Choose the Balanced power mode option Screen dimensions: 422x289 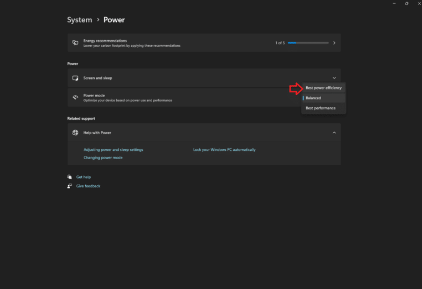pos(313,98)
